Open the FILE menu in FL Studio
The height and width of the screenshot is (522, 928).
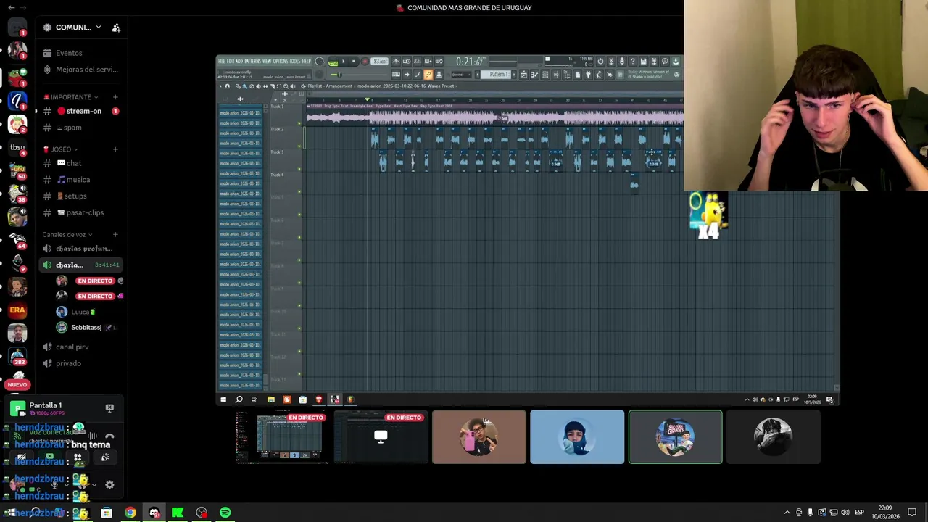pos(221,61)
